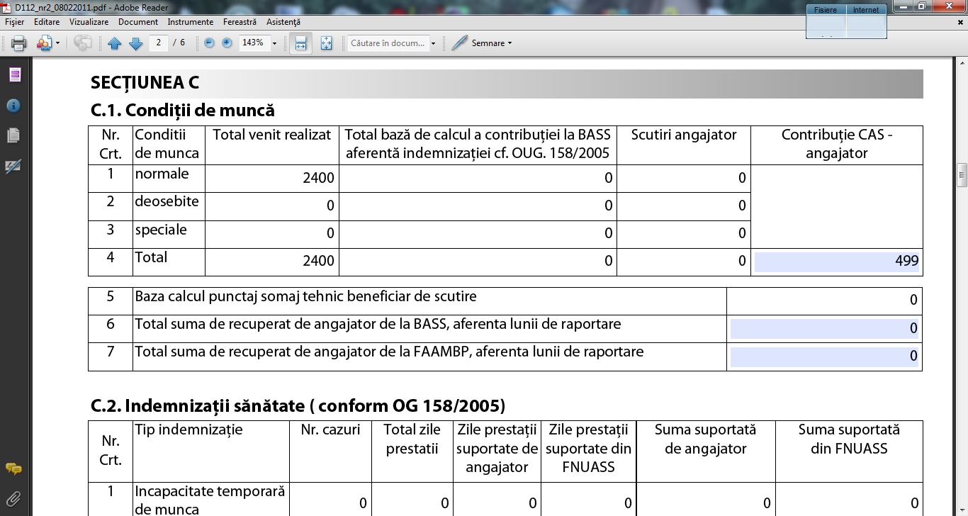The width and height of the screenshot is (968, 516).
Task: Click the 'normale' row label
Action: tap(162, 174)
